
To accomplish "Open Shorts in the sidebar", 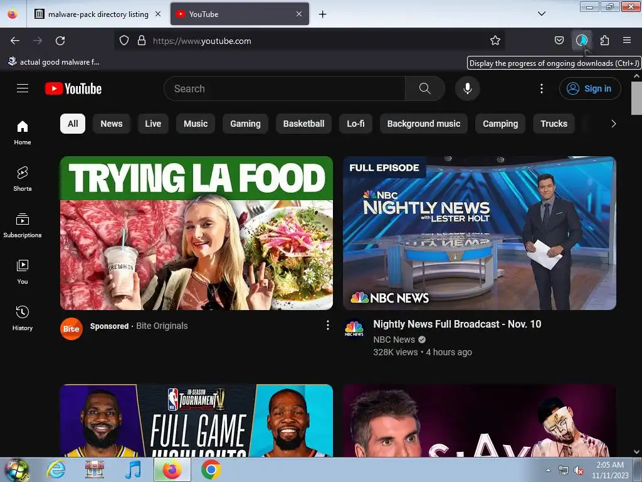I will [23, 179].
